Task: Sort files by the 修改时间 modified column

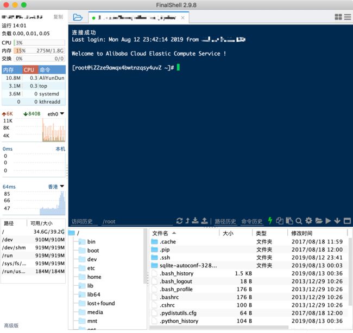Action: click(x=318, y=233)
